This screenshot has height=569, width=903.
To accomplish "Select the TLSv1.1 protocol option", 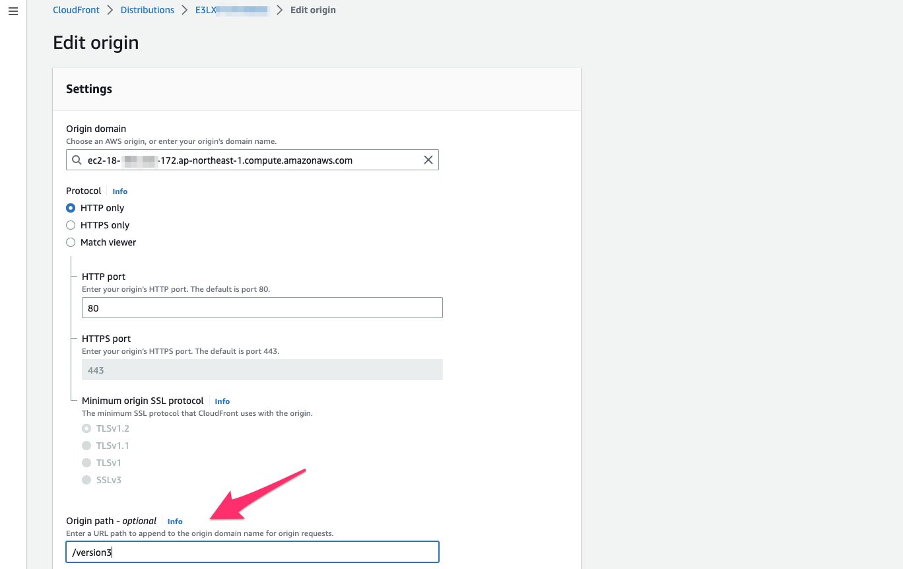I will [86, 446].
